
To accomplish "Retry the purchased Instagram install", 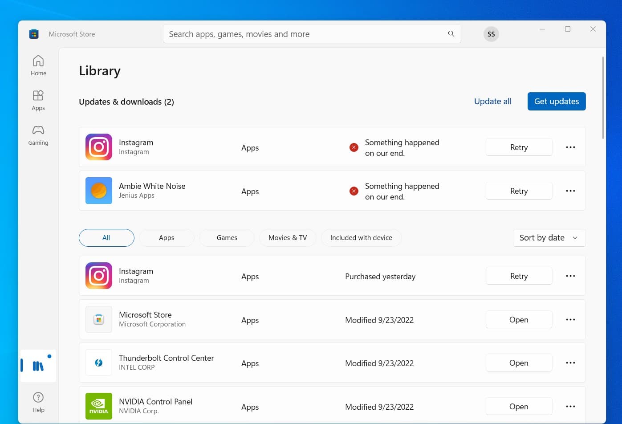I will (519, 276).
